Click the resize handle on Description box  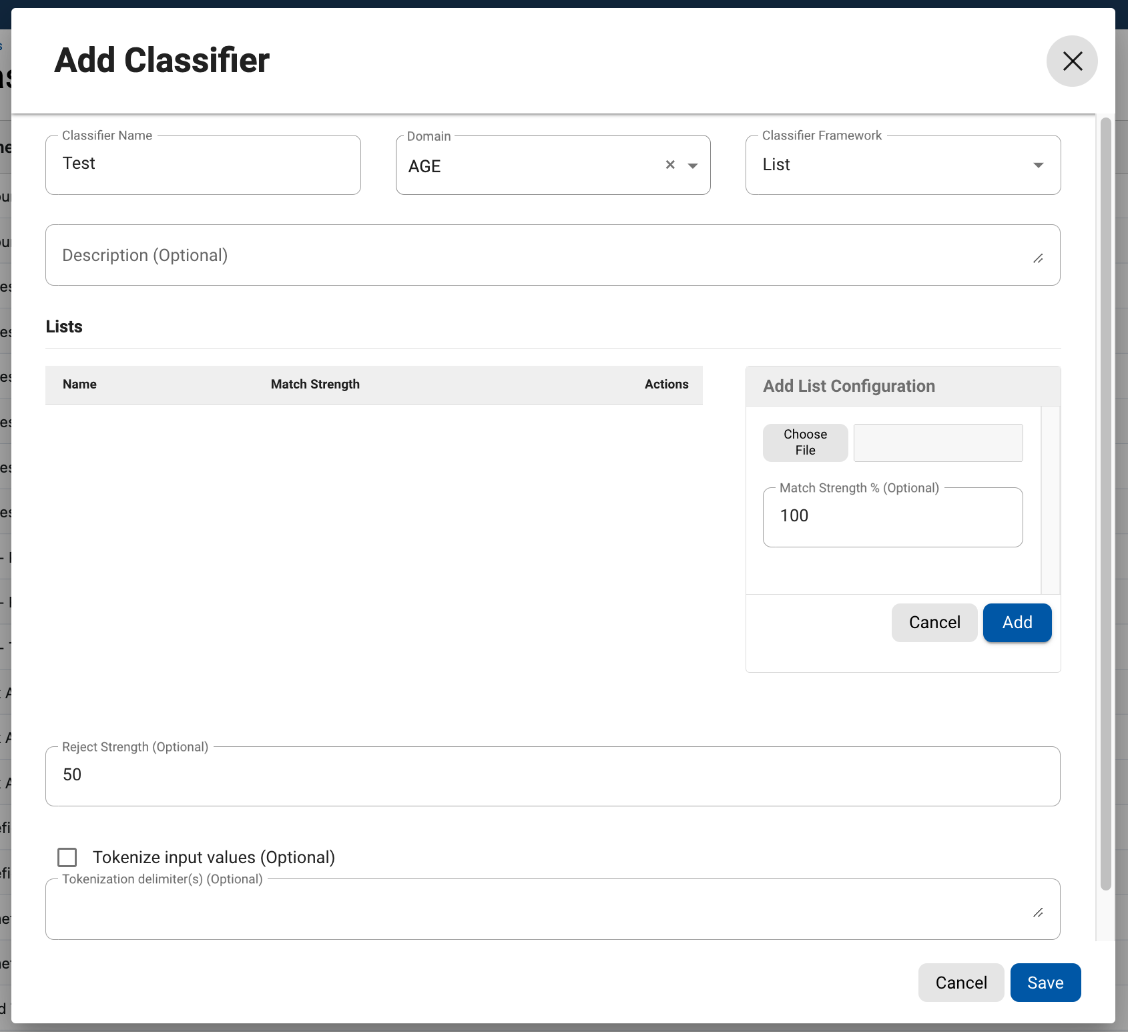[1039, 259]
